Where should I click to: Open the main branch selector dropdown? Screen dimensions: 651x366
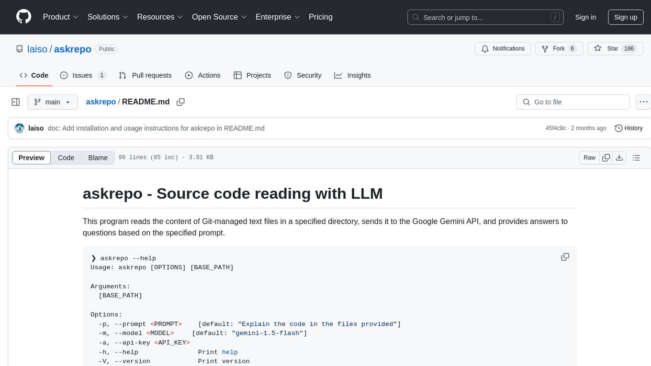[x=52, y=102]
